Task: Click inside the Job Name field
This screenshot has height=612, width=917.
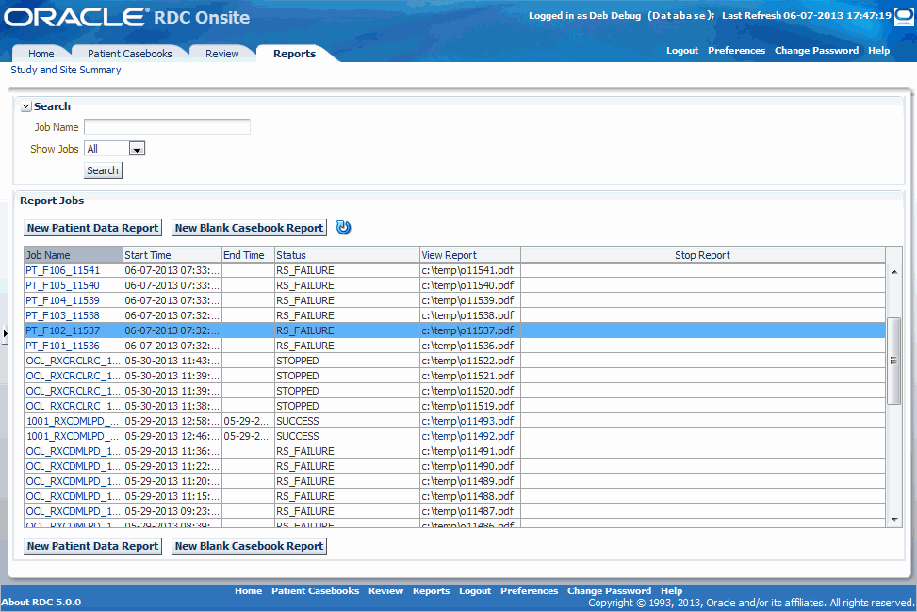Action: point(166,126)
